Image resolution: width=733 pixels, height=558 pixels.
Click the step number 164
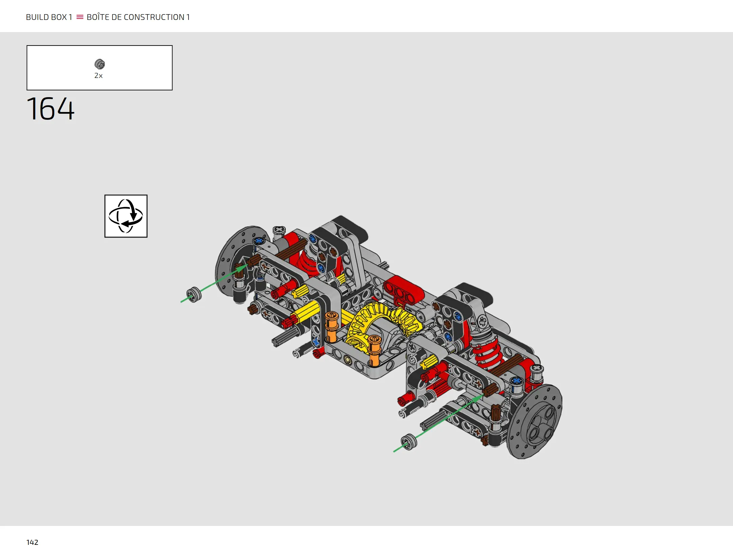tap(51, 109)
